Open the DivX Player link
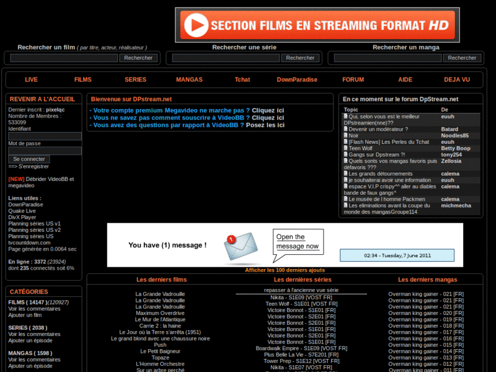This screenshot has height=372, width=496. [22, 218]
